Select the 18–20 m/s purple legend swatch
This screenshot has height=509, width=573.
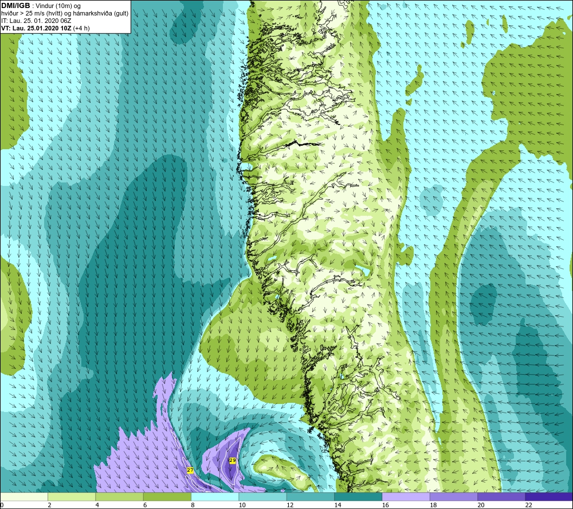tap(453, 497)
